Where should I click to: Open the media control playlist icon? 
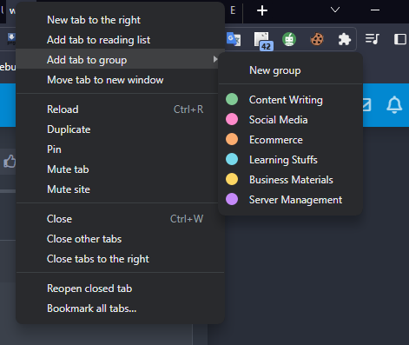click(x=373, y=38)
